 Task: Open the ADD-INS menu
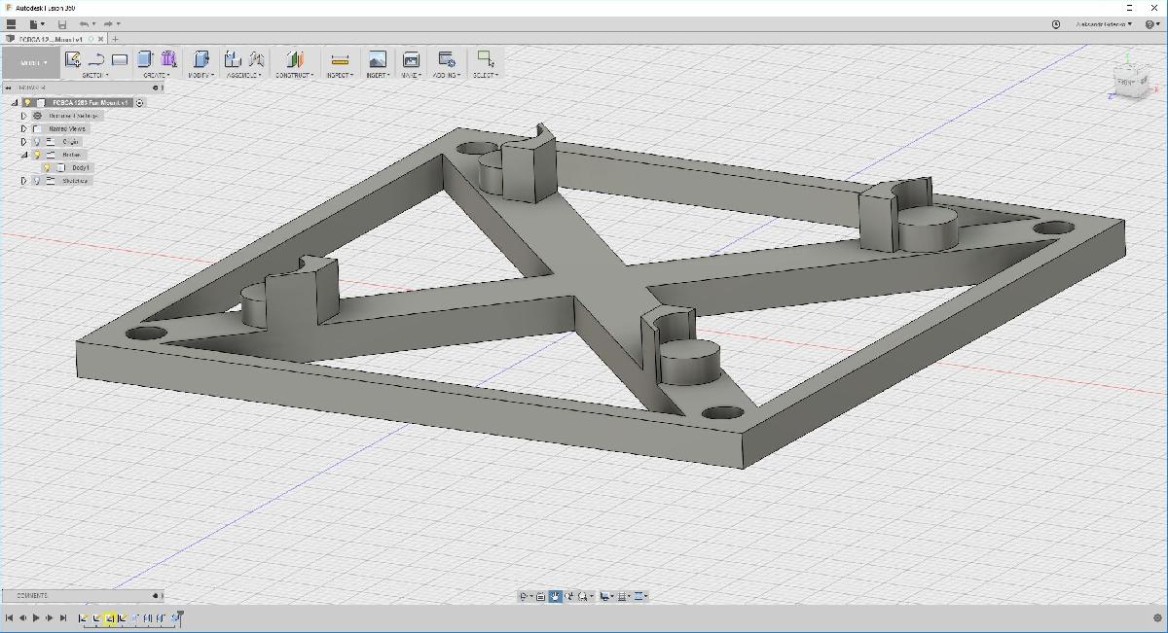[447, 75]
